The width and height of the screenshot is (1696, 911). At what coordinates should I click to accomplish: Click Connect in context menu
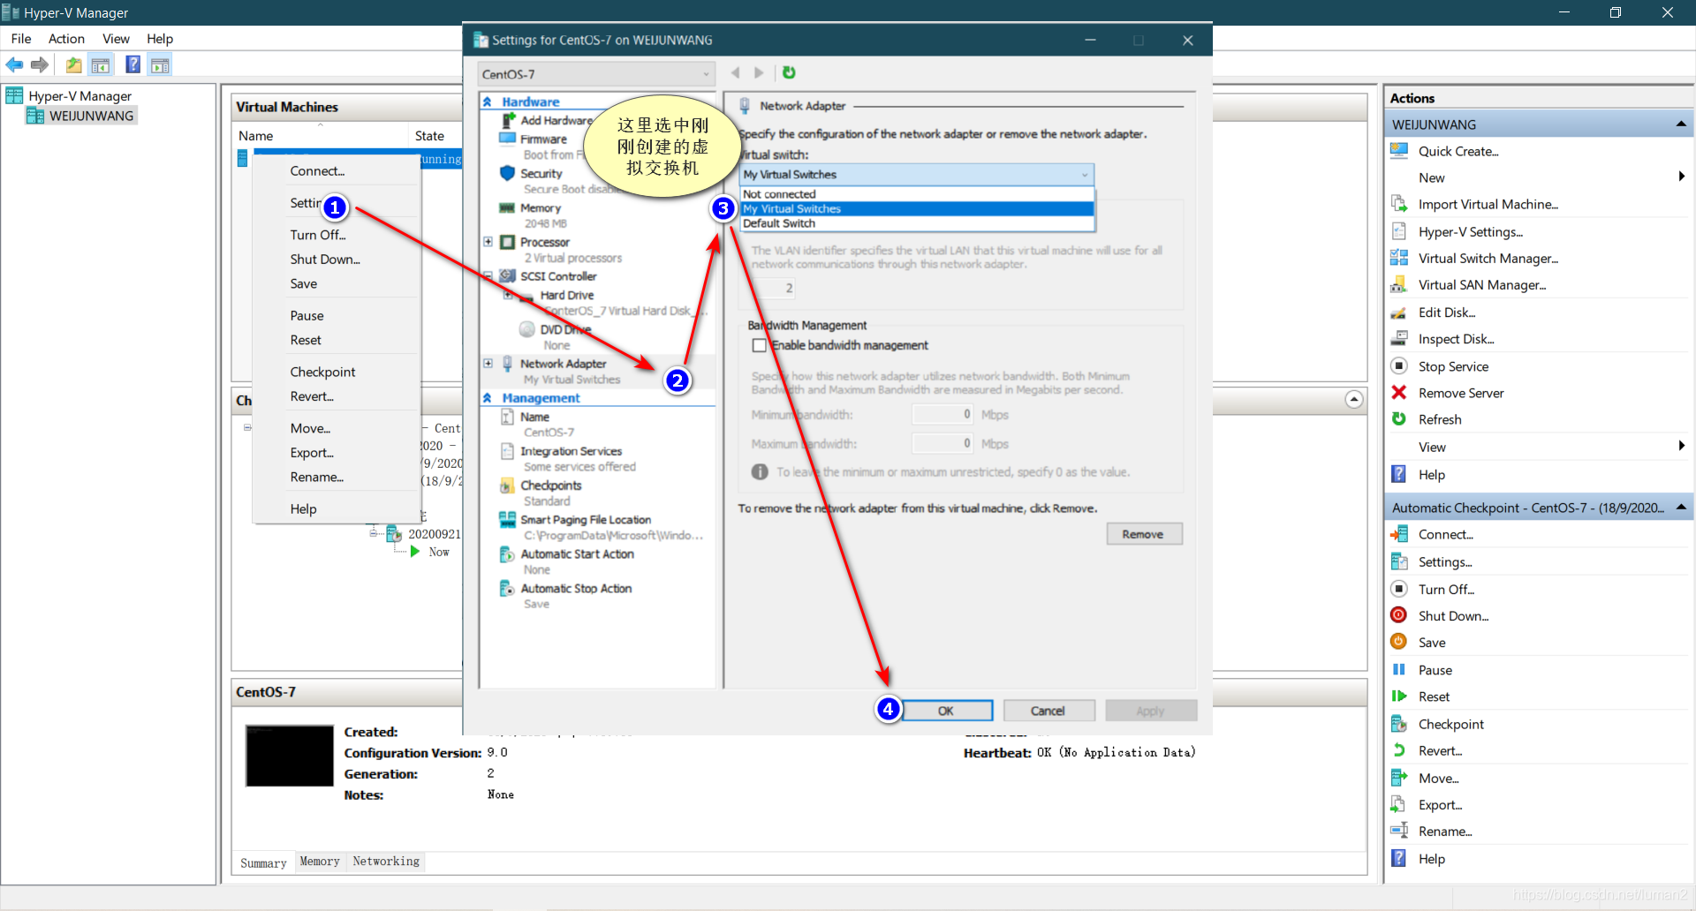tap(317, 171)
